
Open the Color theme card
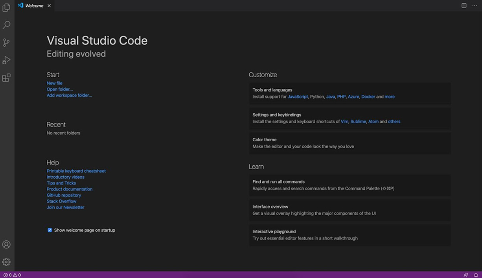(x=350, y=143)
